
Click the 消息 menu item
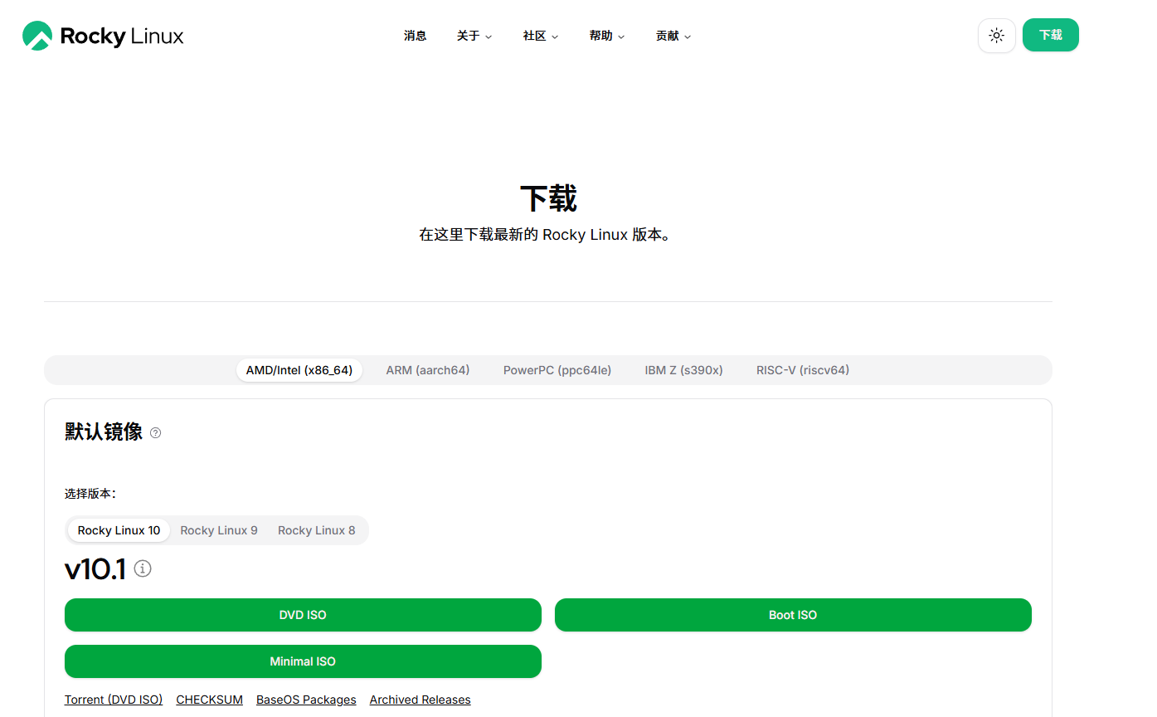click(x=415, y=35)
